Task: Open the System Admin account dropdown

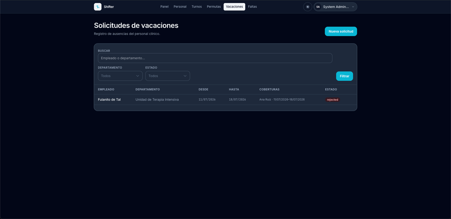Action: click(335, 7)
